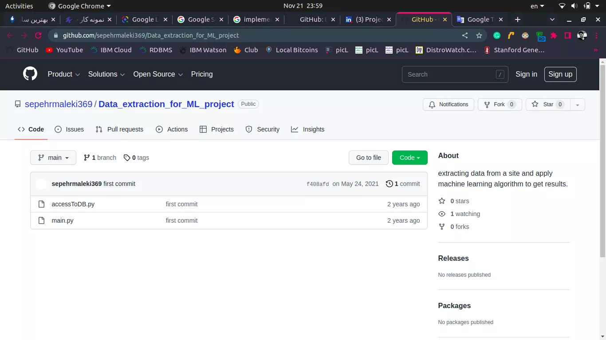Click the file icon beside accessToDB.py
Screen dimensions: 606x340
click(41, 204)
